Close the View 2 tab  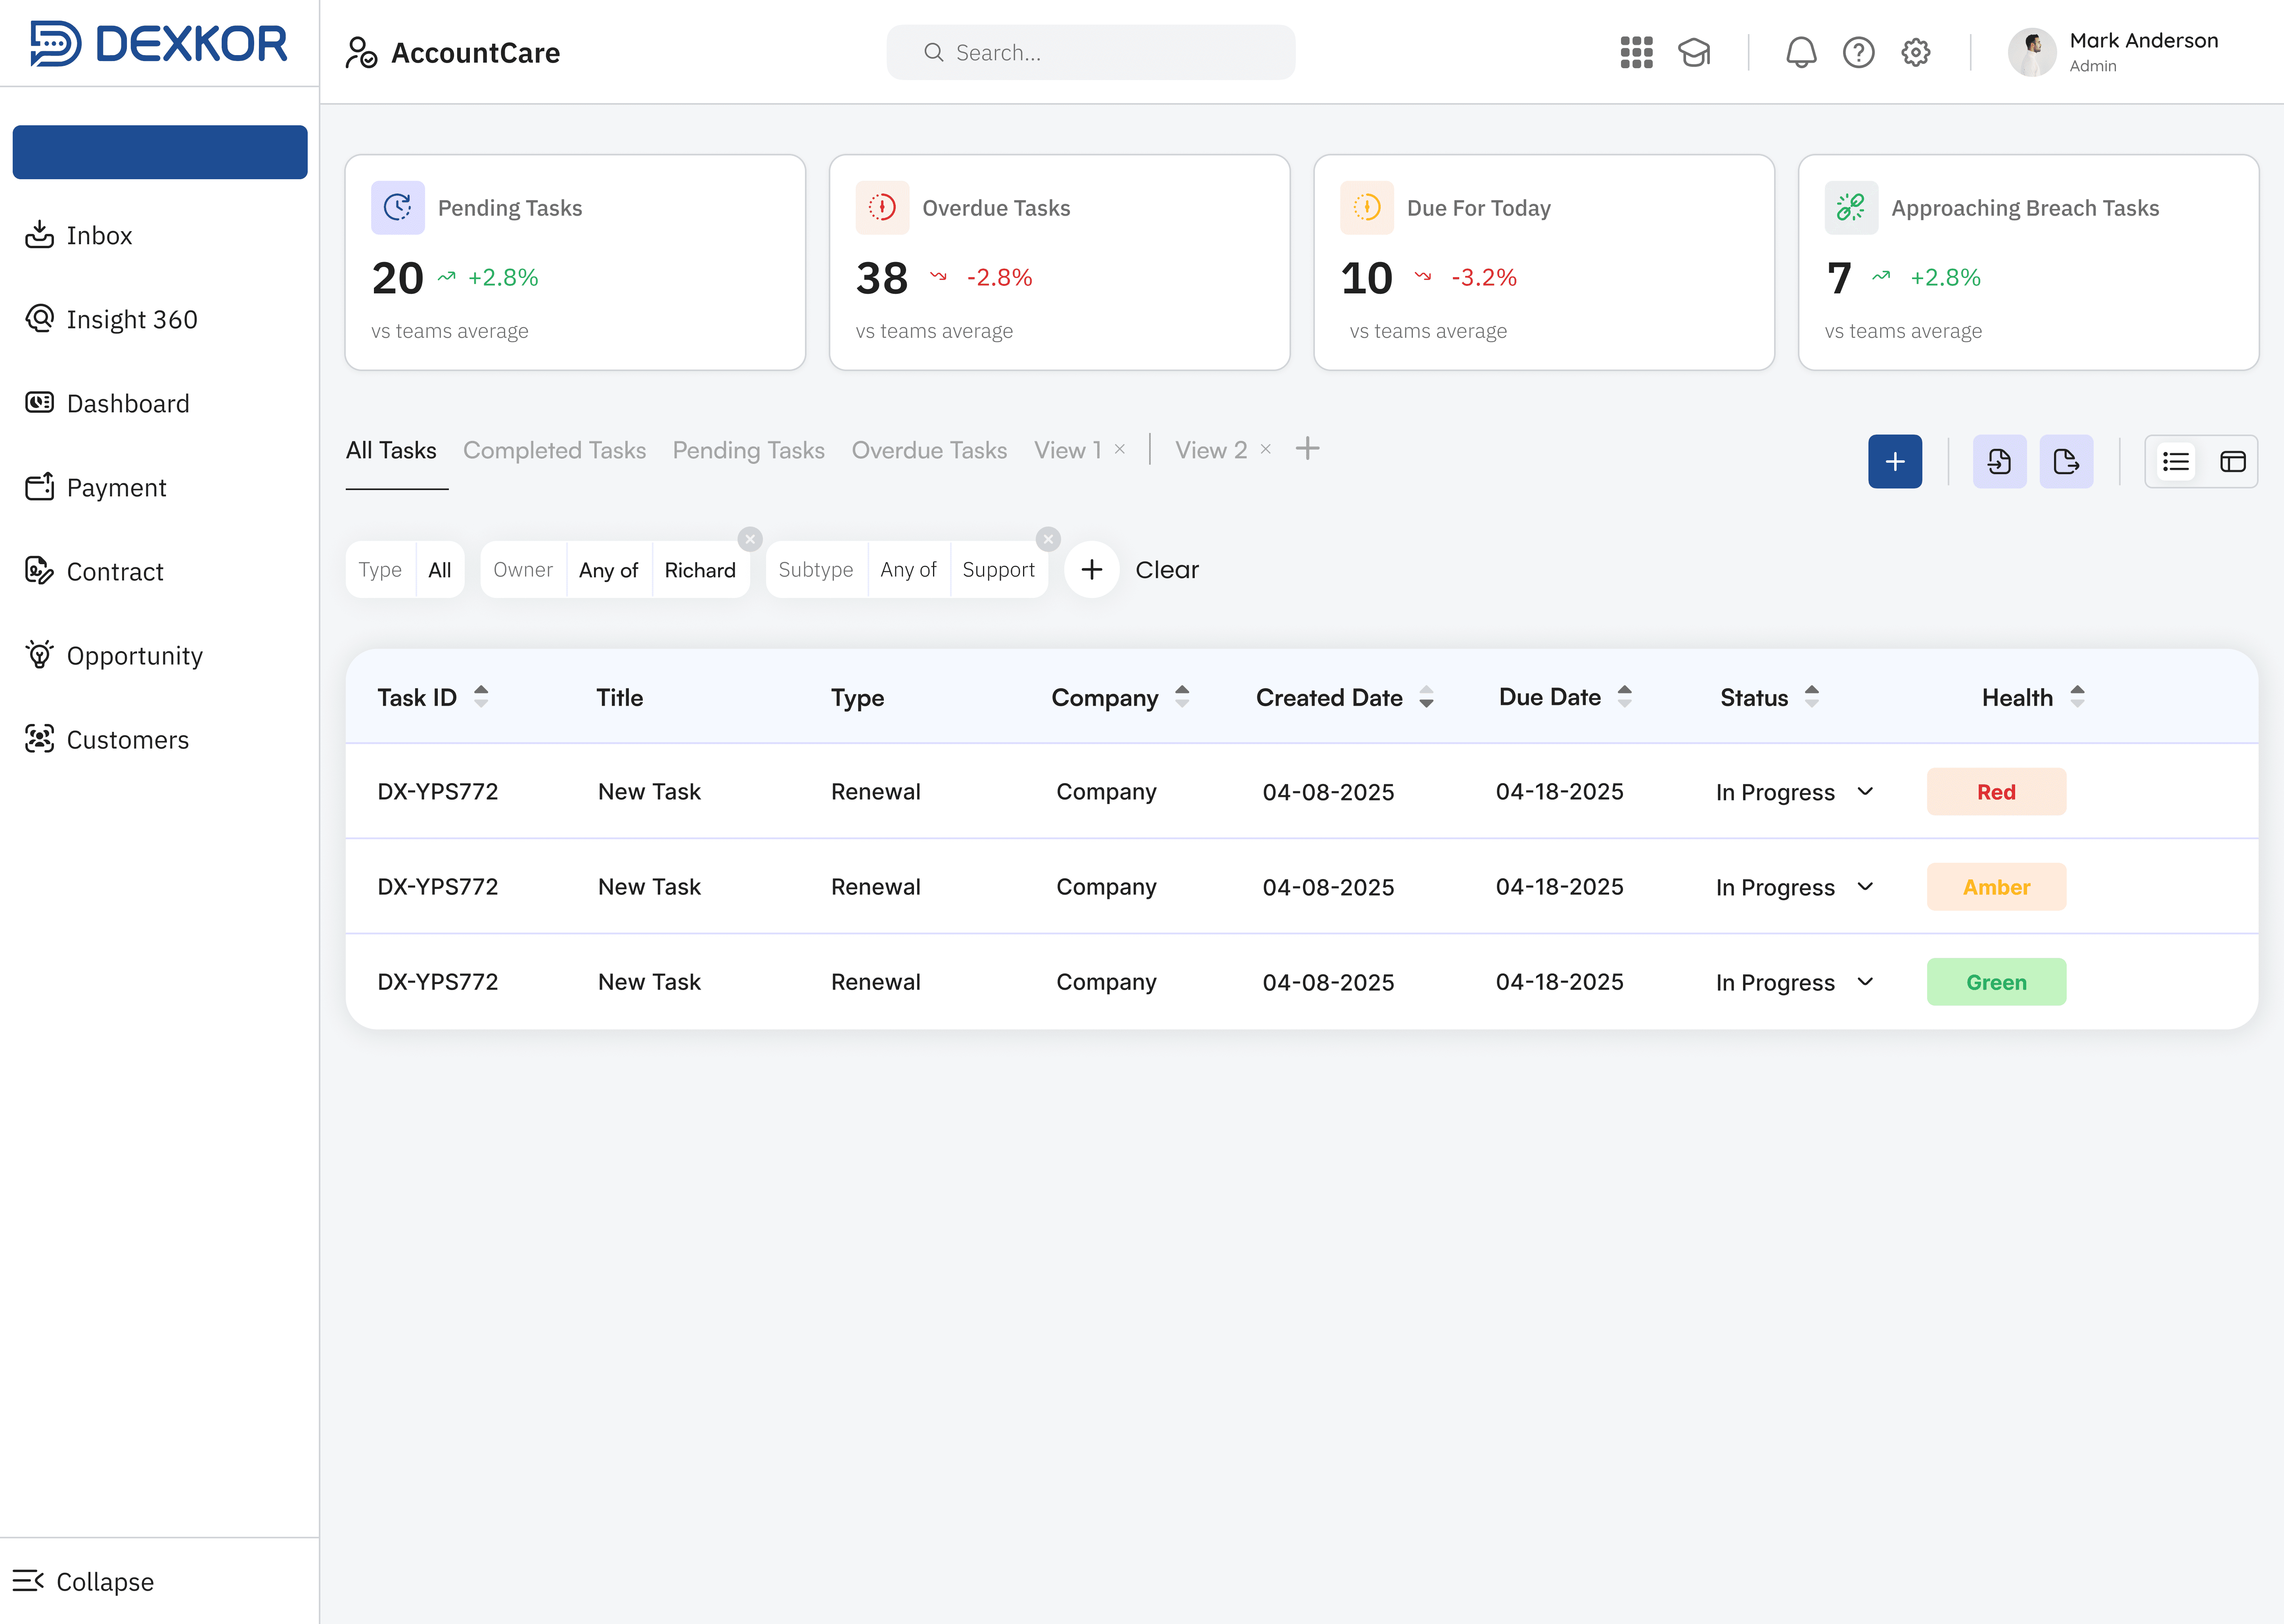coord(1266,449)
